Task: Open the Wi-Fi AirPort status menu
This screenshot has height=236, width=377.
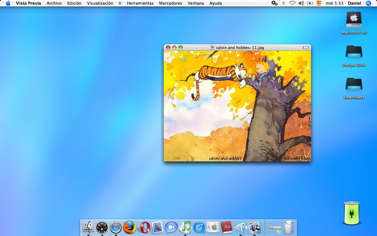Action: (292, 3)
